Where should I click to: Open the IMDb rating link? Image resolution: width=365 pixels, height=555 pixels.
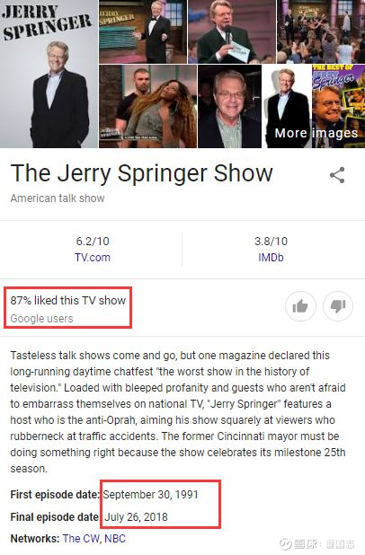(x=271, y=258)
